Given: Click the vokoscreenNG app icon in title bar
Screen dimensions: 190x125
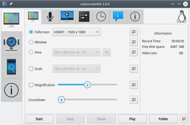Looking at the screenshot, I should point(5,4).
